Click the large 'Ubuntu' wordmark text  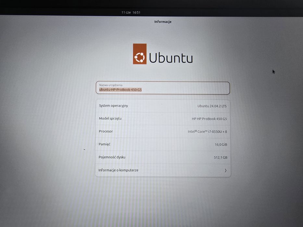171,57
